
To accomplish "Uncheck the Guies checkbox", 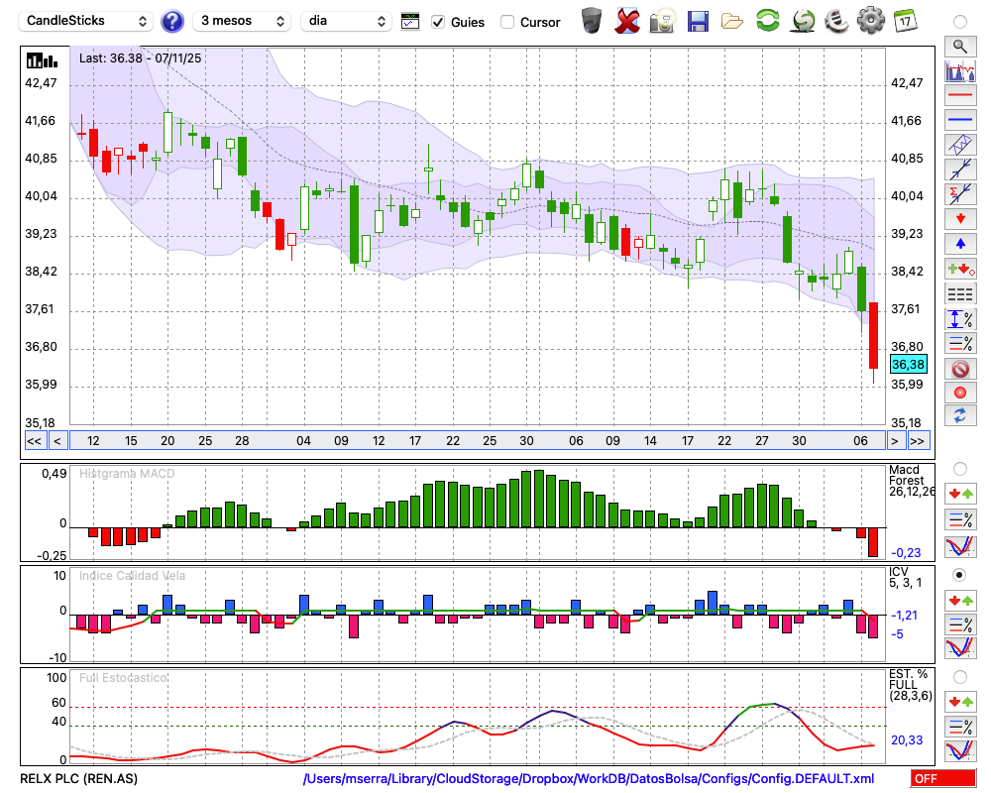I will pos(438,22).
